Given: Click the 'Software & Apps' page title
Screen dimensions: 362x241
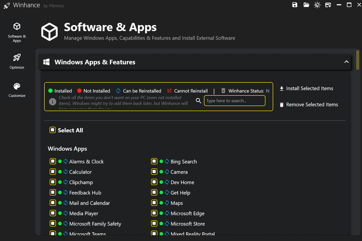Looking at the screenshot, I should (110, 27).
